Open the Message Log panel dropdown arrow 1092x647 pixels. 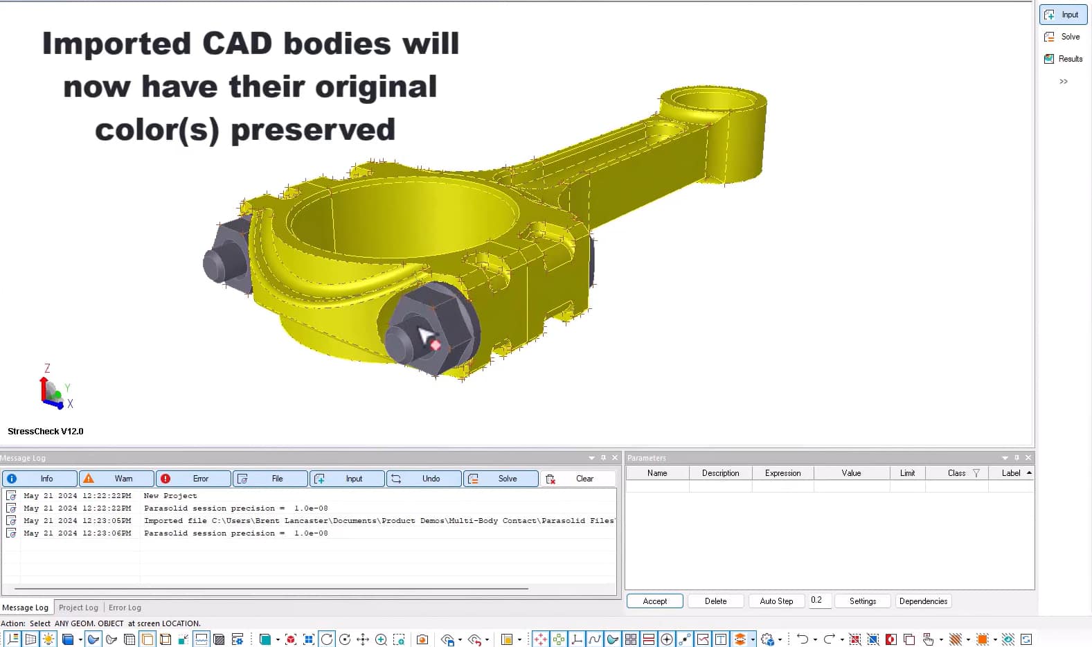591,458
